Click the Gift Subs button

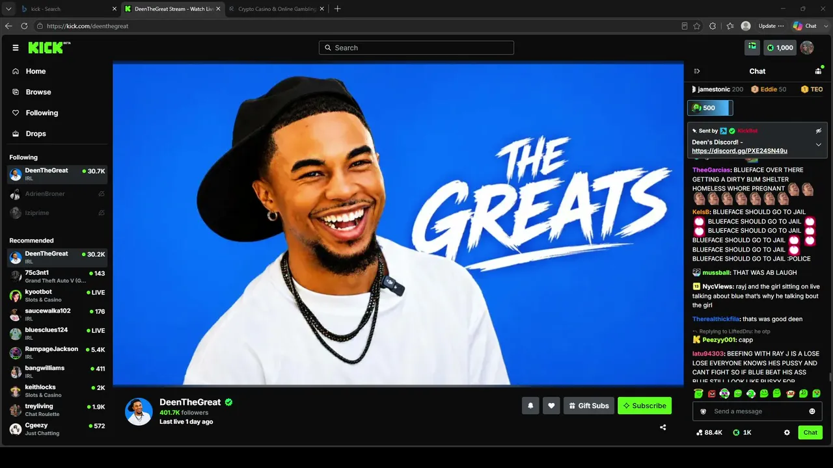pos(588,406)
